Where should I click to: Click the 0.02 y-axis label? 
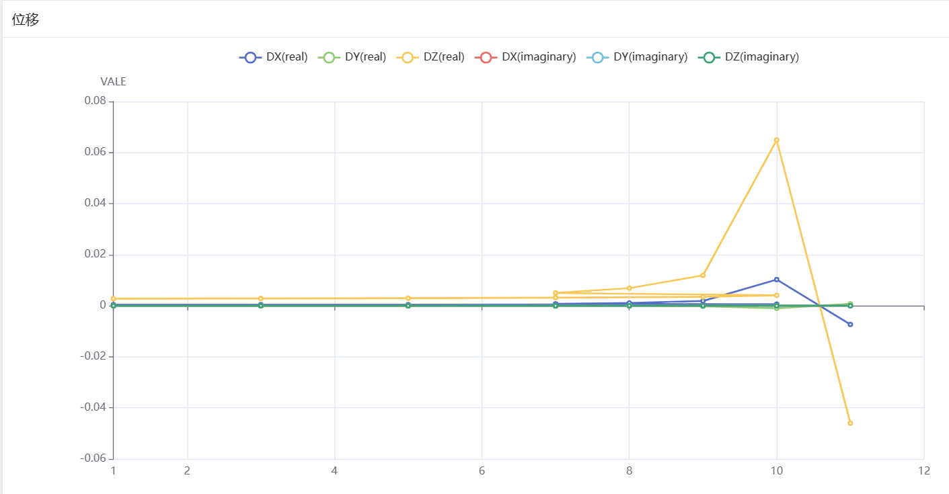coord(95,254)
